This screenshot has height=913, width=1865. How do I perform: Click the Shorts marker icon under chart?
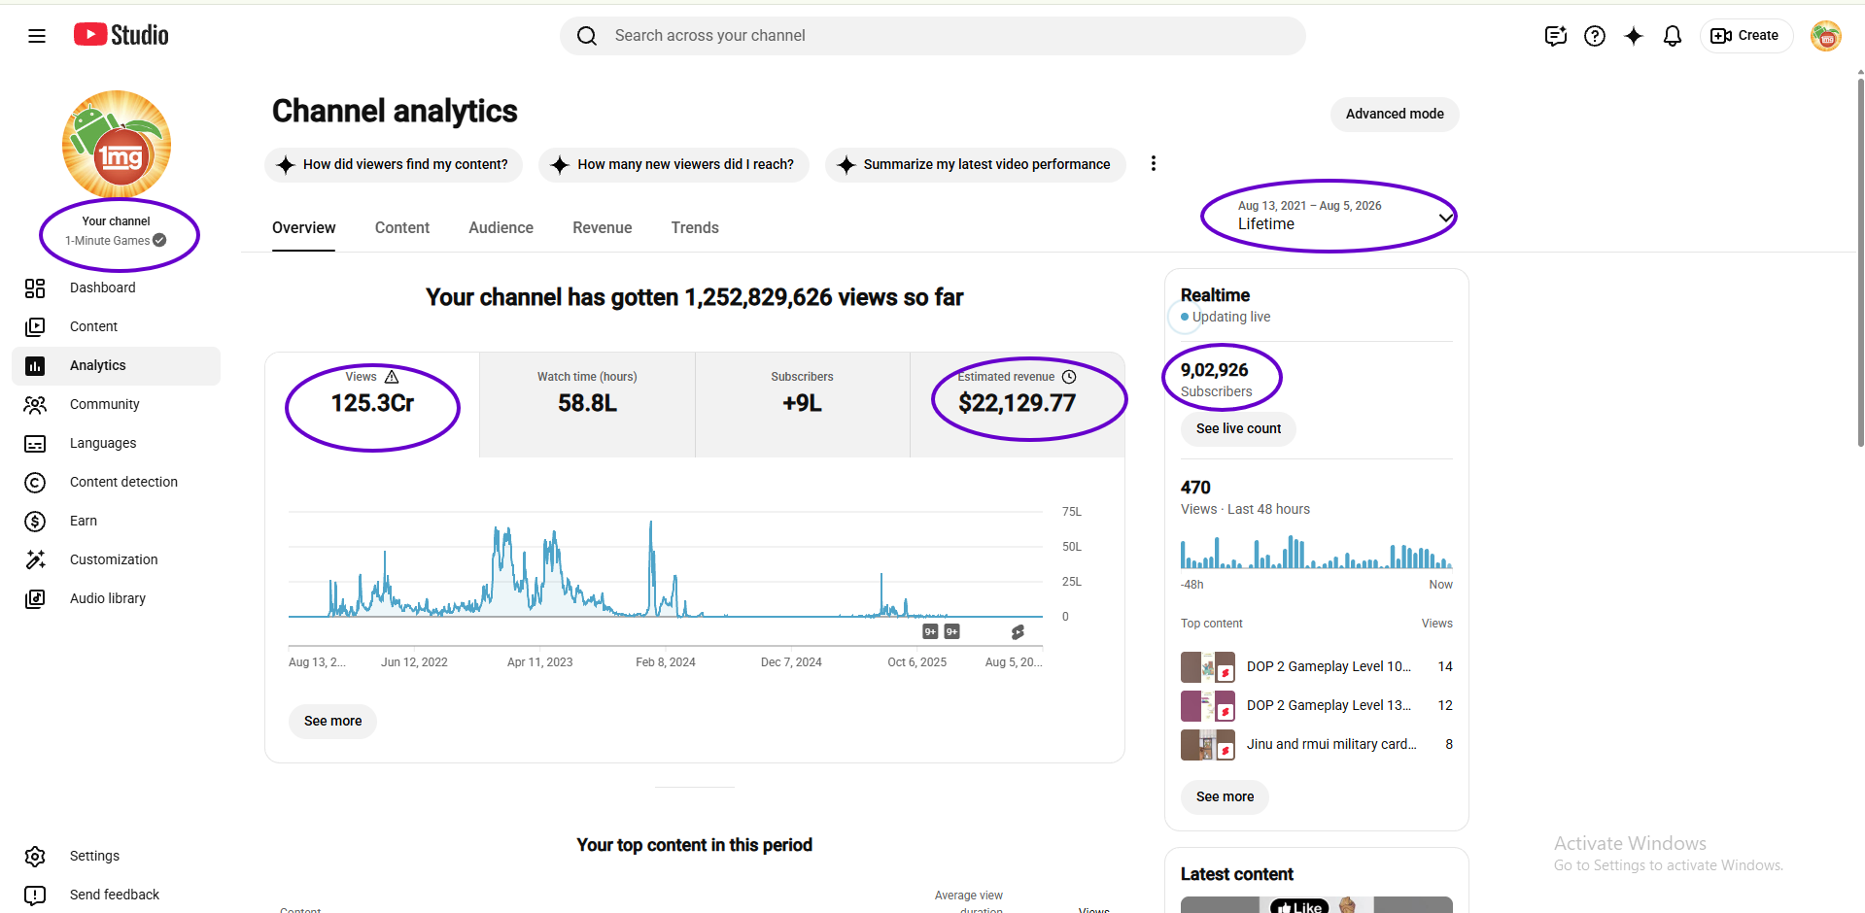pos(1018,632)
